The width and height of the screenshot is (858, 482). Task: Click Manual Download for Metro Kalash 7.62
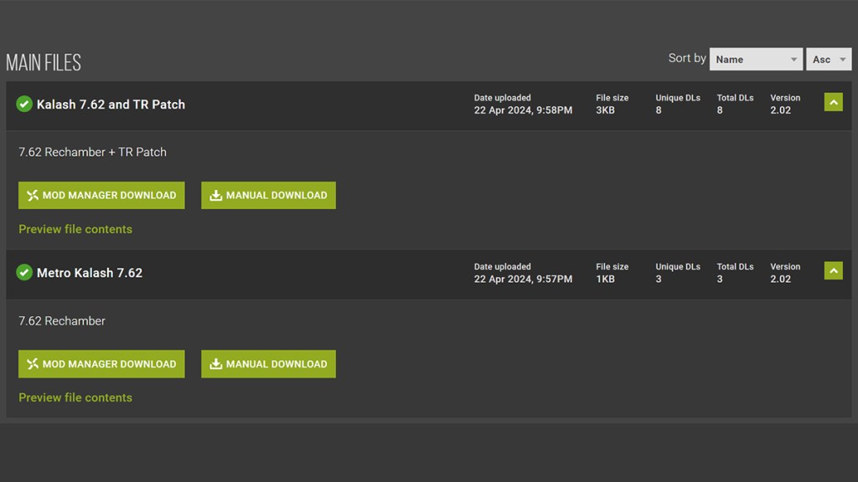[268, 364]
